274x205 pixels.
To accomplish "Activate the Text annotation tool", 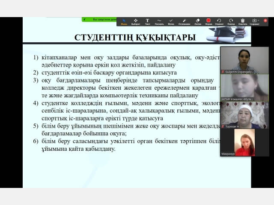I will coord(147,22).
